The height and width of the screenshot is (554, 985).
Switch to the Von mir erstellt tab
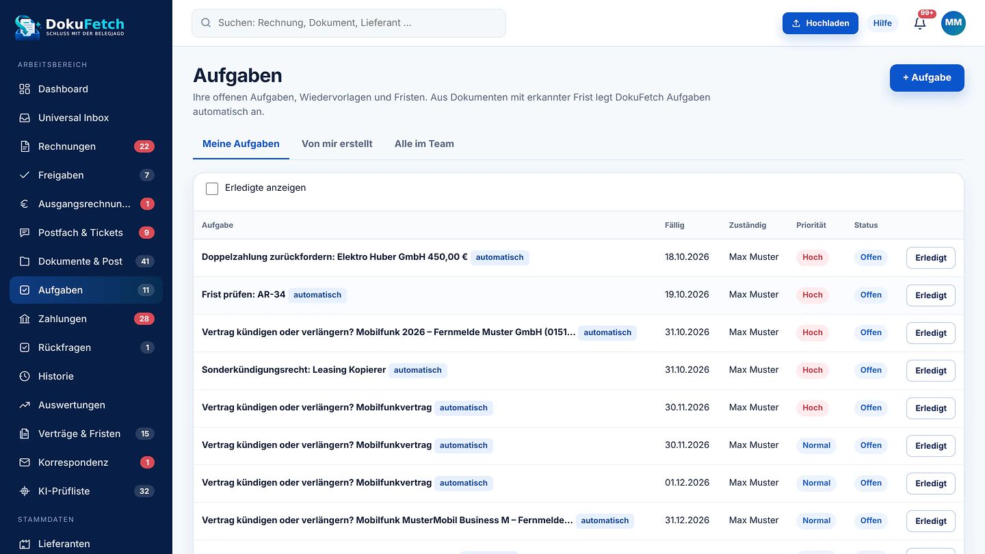point(337,144)
